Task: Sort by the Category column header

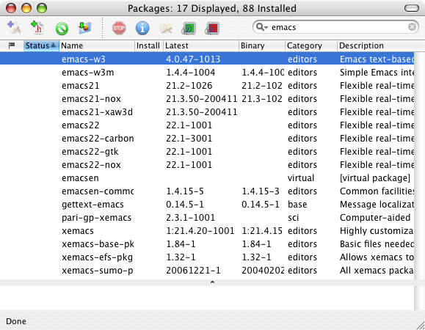Action: tap(311, 45)
